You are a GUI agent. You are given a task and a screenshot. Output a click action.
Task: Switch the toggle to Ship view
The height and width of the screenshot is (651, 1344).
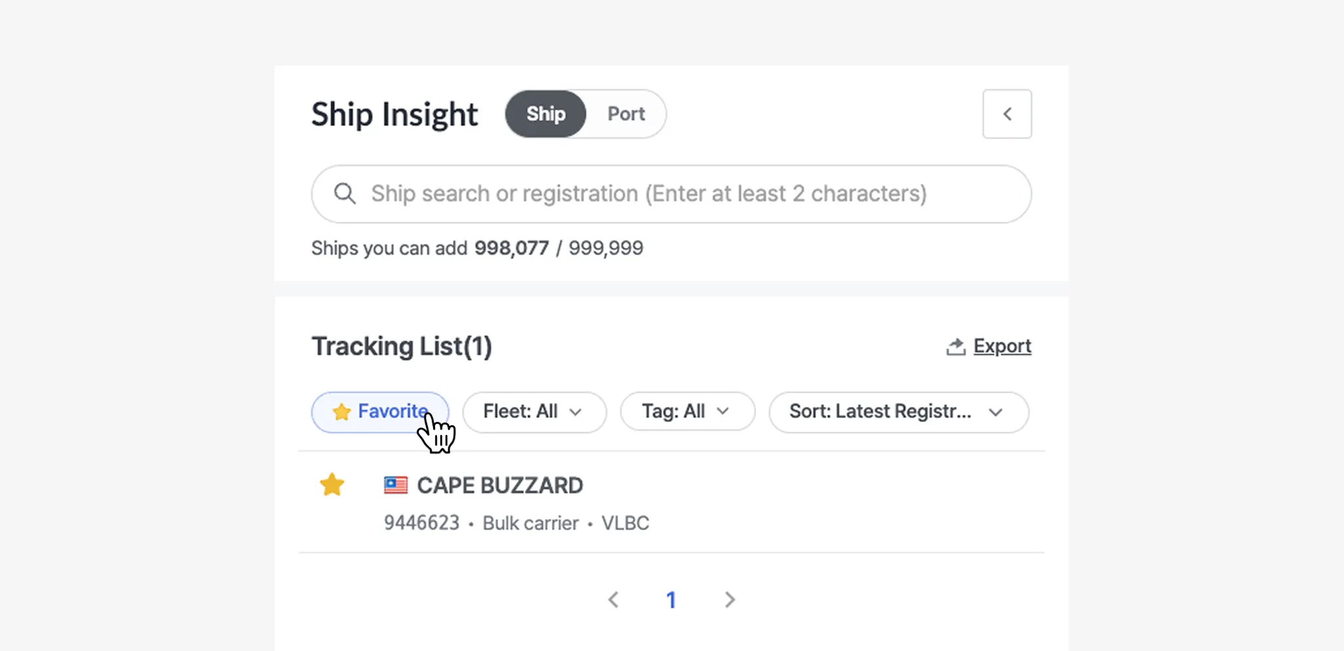pyautogui.click(x=545, y=114)
